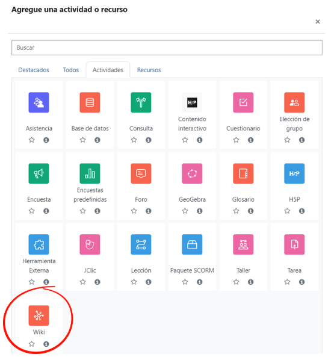The width and height of the screenshot is (328, 363).
Task: Open information about the H5P activity
Action: [x=302, y=211]
